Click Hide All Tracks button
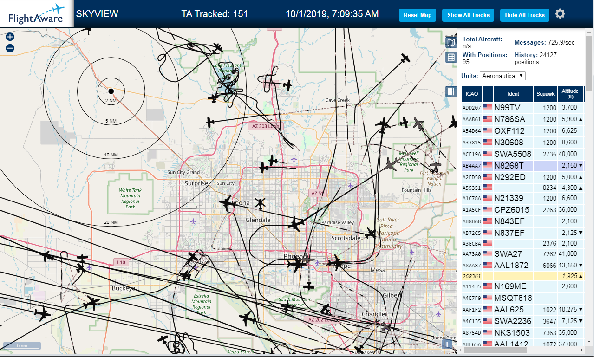 coord(525,15)
